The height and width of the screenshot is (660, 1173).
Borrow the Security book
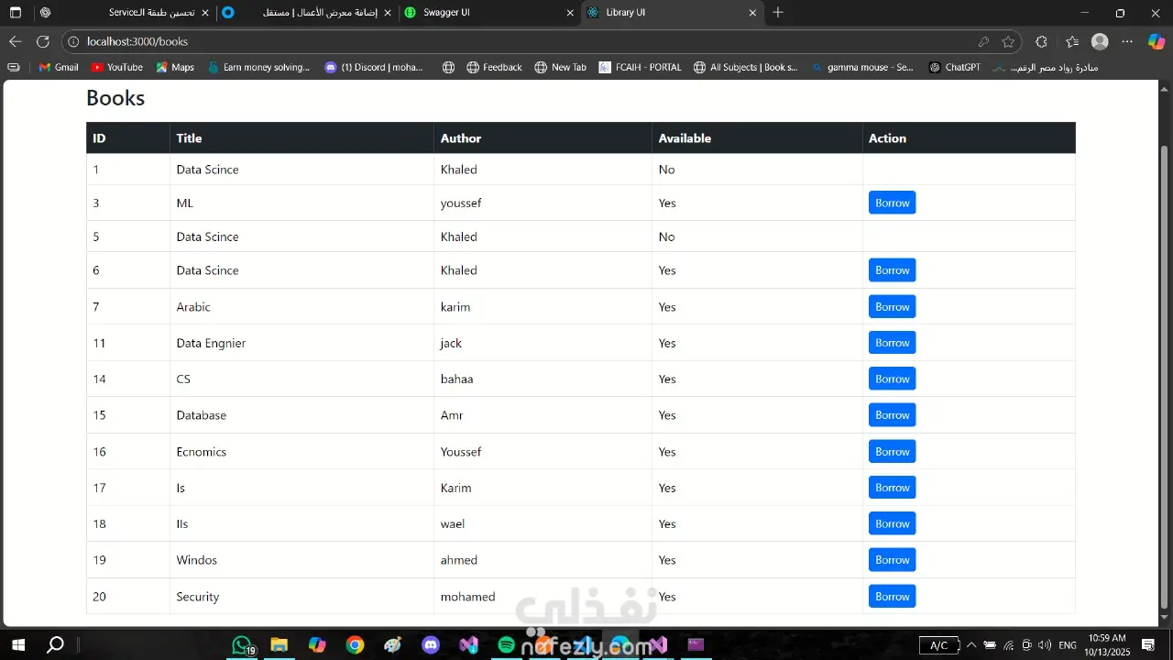[x=892, y=597]
